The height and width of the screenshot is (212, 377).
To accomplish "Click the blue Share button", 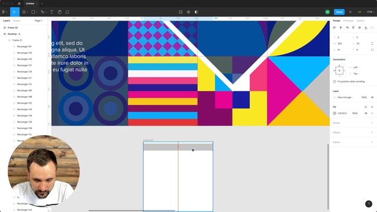I will click(x=339, y=12).
